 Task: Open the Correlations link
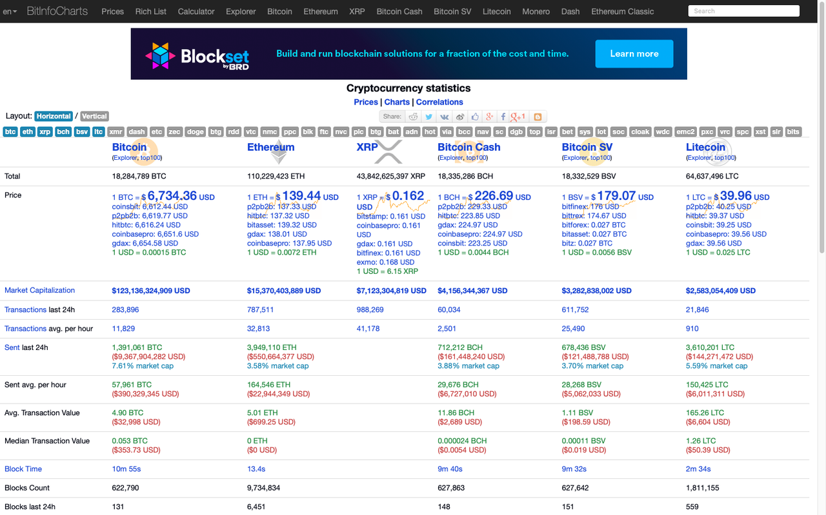point(439,102)
